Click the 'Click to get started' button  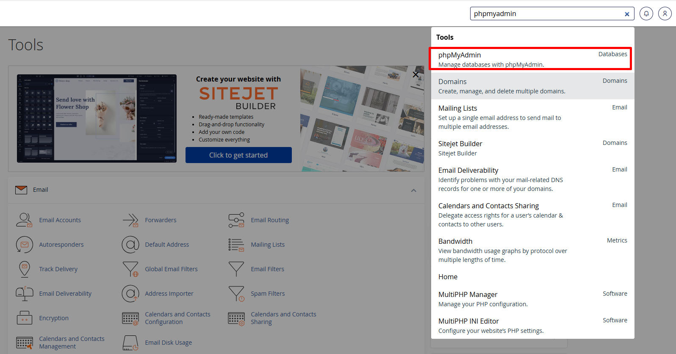click(x=238, y=155)
